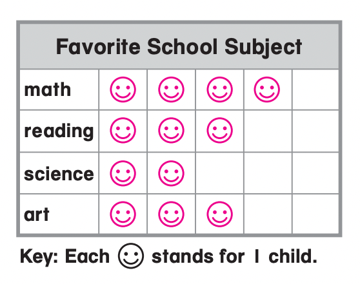Click the second smiley in math row
The height and width of the screenshot is (284, 360).
click(x=171, y=90)
